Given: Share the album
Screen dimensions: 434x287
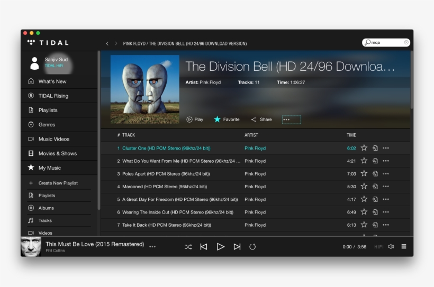Looking at the screenshot, I should 261,119.
